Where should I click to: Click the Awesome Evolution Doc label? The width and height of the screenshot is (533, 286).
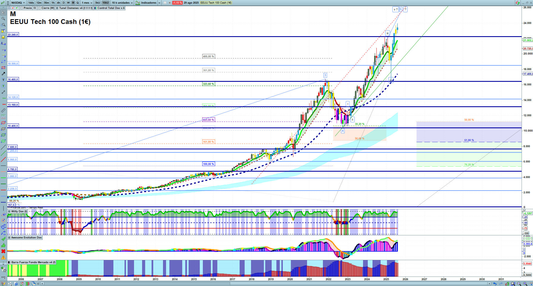26,238
